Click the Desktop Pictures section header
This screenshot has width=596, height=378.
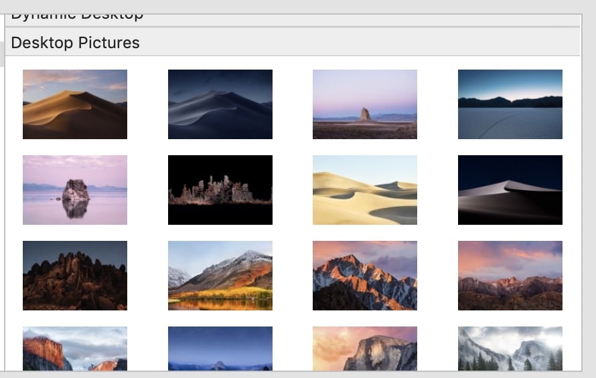pyautogui.click(x=293, y=42)
